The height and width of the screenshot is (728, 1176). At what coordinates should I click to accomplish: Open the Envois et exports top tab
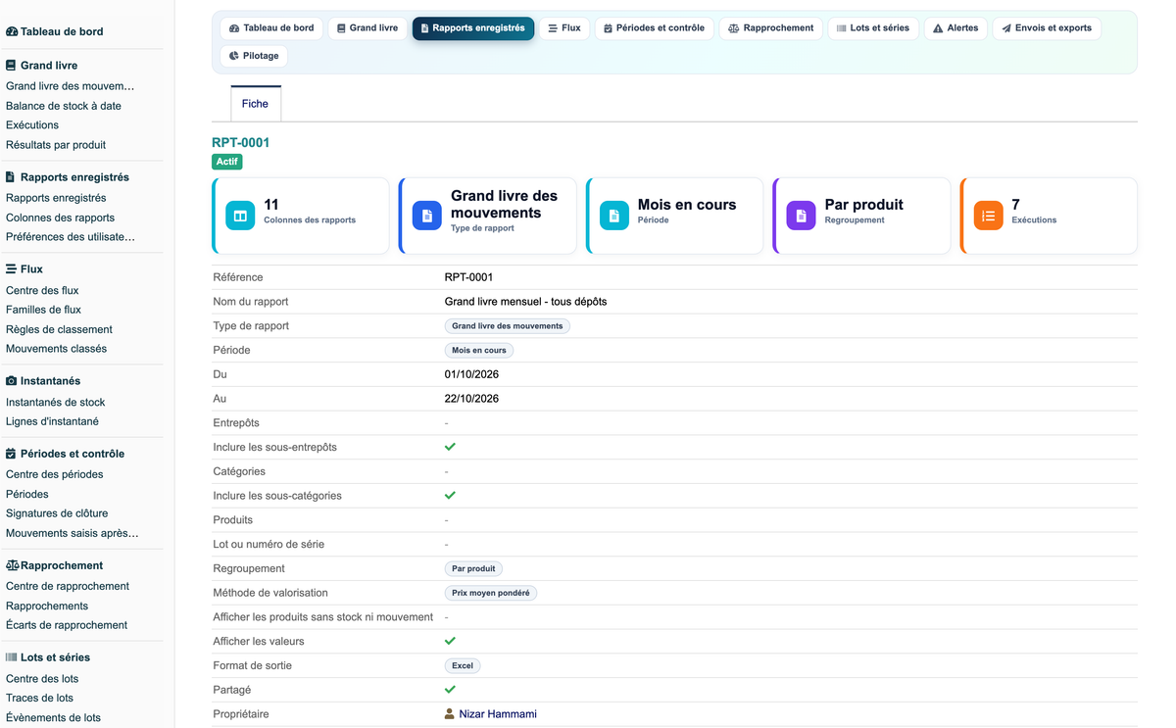click(1047, 28)
